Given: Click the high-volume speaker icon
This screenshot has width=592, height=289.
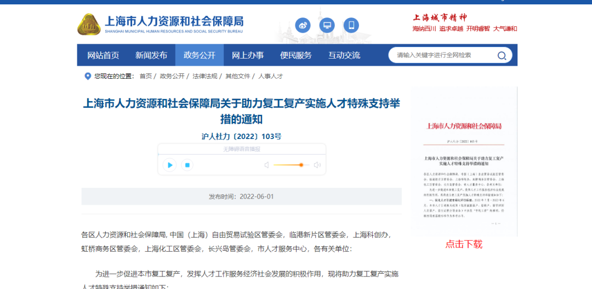Looking at the screenshot, I should (x=317, y=165).
